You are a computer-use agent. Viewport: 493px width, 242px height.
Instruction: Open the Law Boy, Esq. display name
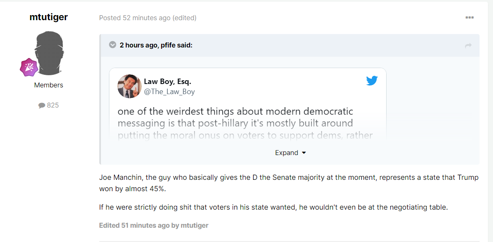click(x=167, y=82)
